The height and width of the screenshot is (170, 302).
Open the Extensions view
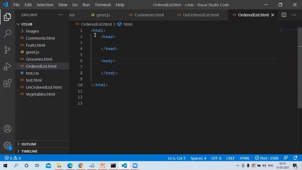[x=8, y=83]
